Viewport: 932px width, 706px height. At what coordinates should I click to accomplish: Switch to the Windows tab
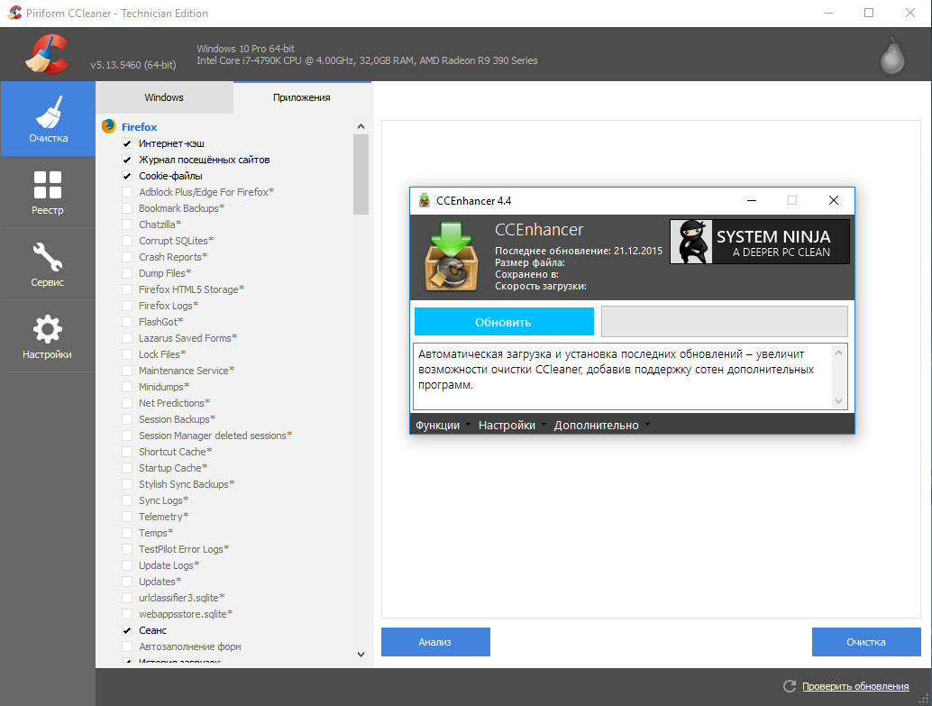(164, 97)
